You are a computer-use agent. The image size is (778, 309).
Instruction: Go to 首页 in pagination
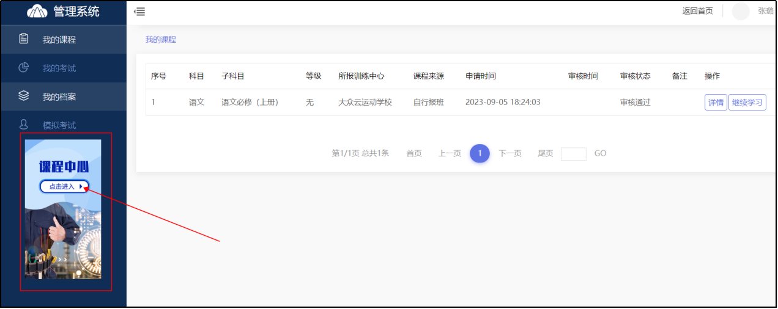[414, 153]
